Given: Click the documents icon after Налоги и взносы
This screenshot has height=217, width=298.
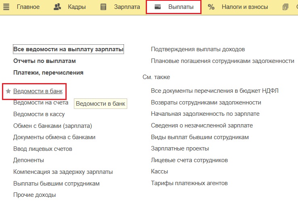Looking at the screenshot, I should pos(285,7).
